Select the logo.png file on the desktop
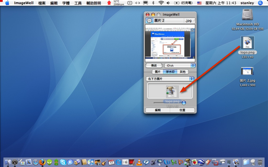This screenshot has height=167, width=268. [247, 43]
